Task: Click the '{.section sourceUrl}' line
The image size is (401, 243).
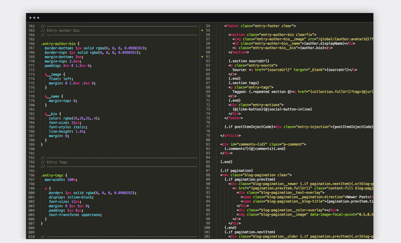Action: pos(249,61)
